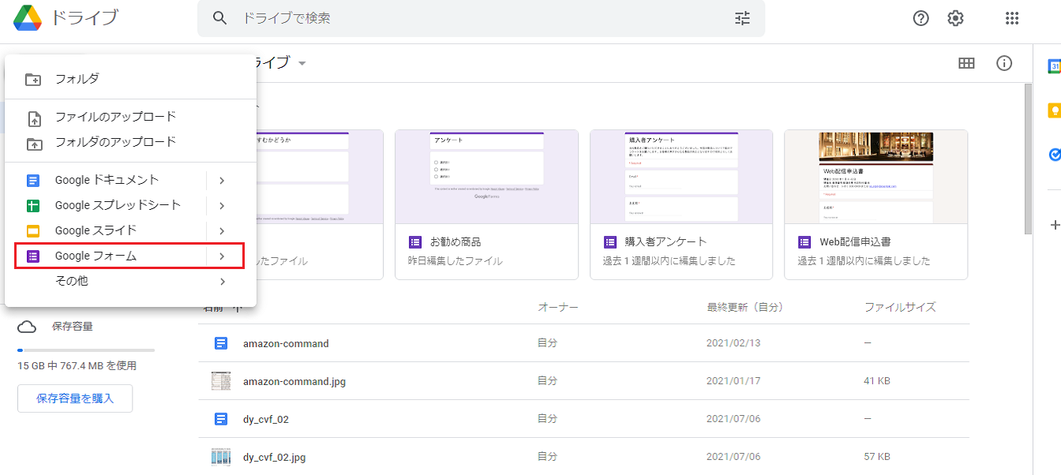This screenshot has width=1061, height=475.
Task: Open Google Keep in the side panel
Action: click(1054, 111)
